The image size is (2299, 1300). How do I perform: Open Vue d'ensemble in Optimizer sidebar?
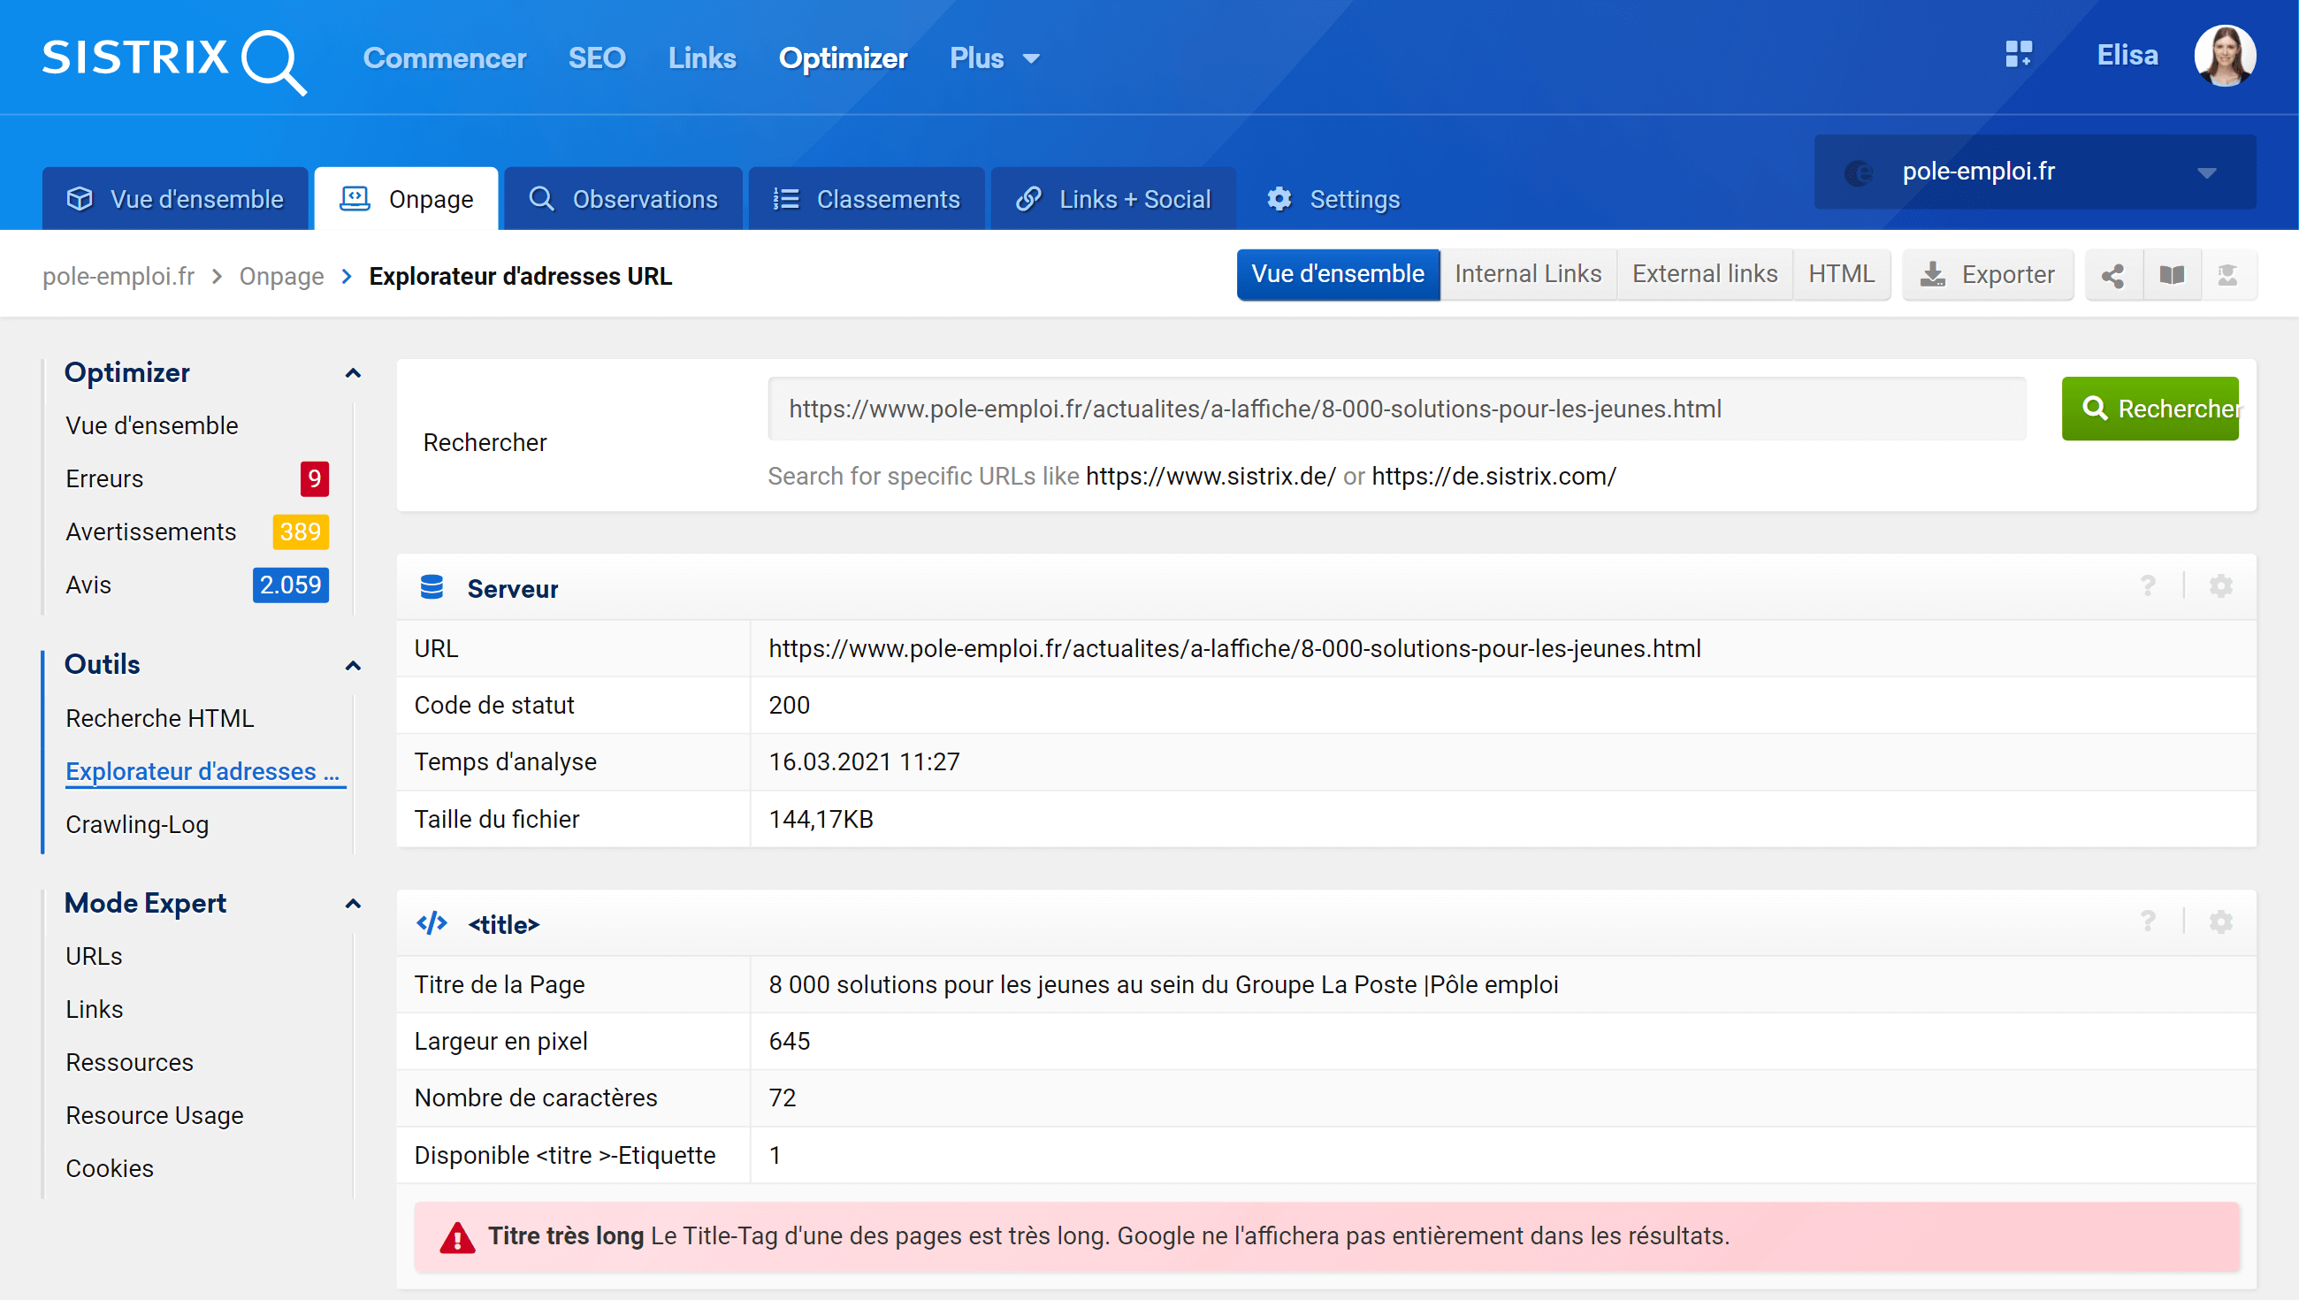coord(152,425)
